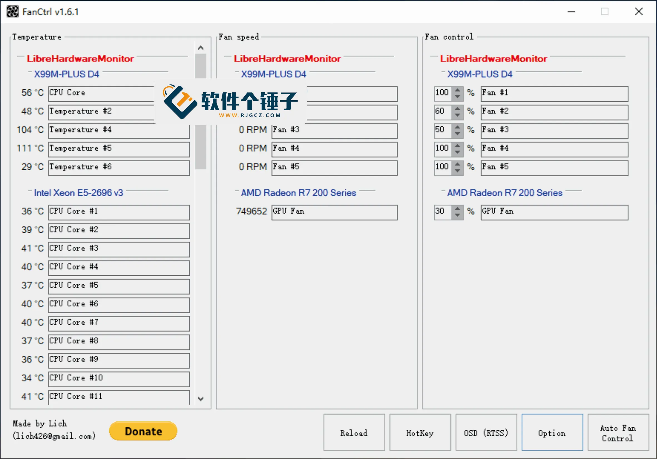Click the CPU Core #5 name field
Screen dimensions: 657x459
119,287
